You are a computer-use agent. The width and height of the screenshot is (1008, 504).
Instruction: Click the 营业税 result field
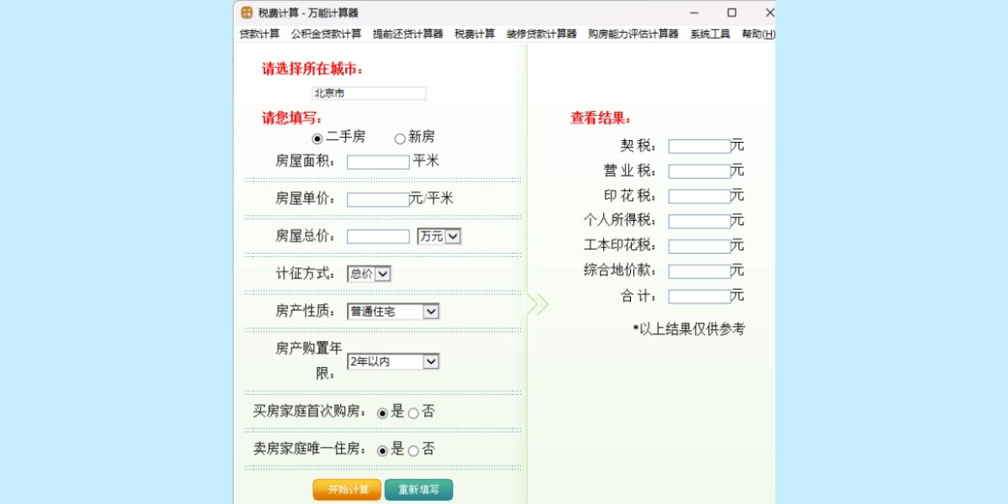tap(699, 171)
